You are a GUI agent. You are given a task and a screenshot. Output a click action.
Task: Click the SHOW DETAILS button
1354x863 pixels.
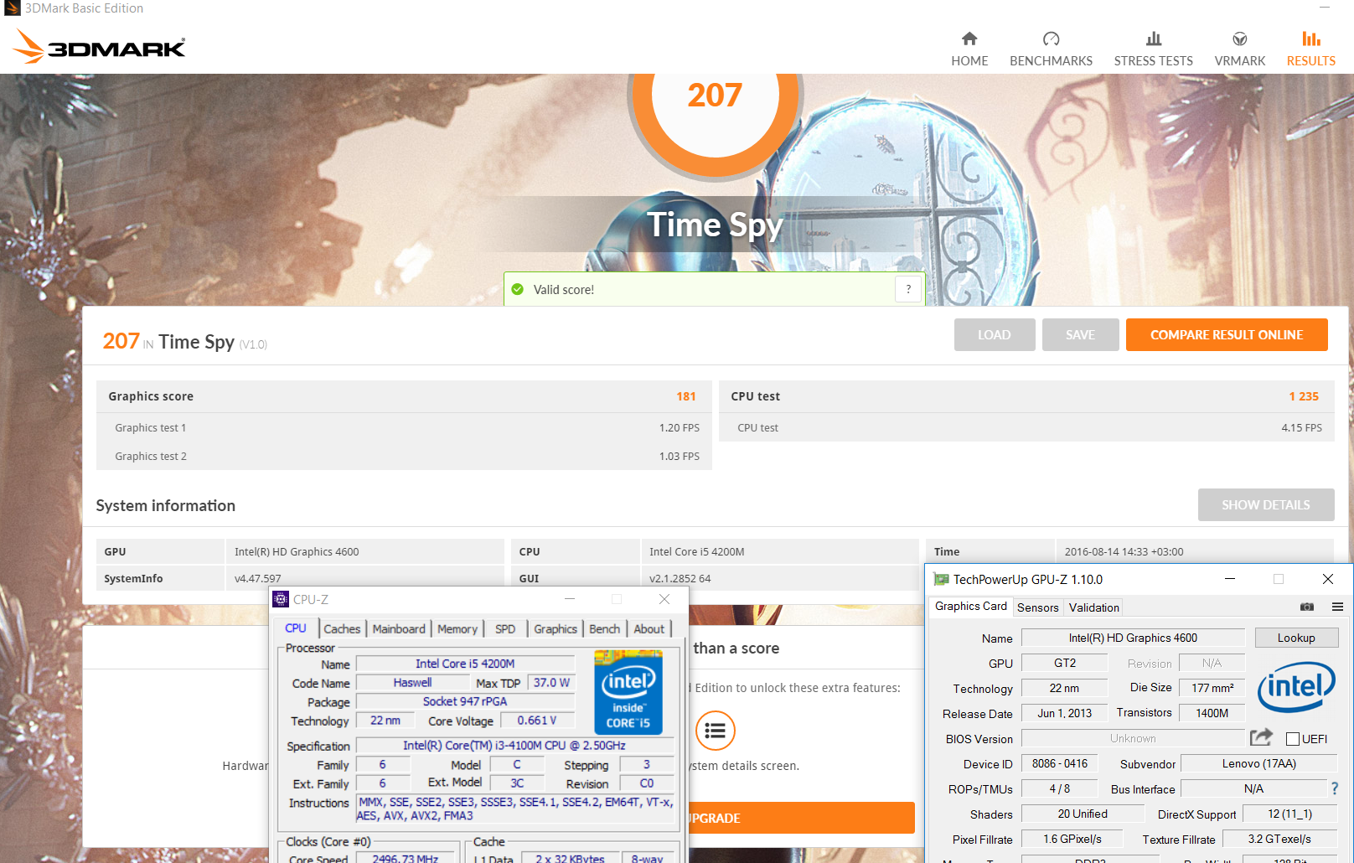coord(1266,504)
